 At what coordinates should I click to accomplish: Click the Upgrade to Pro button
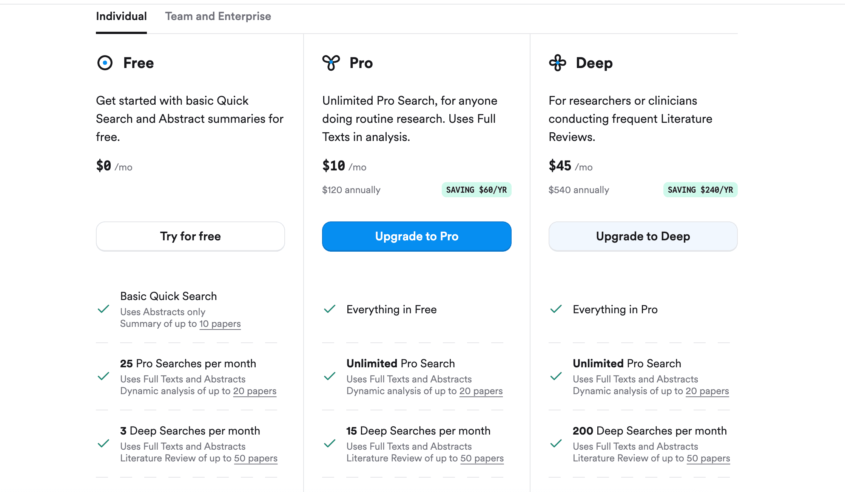pyautogui.click(x=416, y=236)
